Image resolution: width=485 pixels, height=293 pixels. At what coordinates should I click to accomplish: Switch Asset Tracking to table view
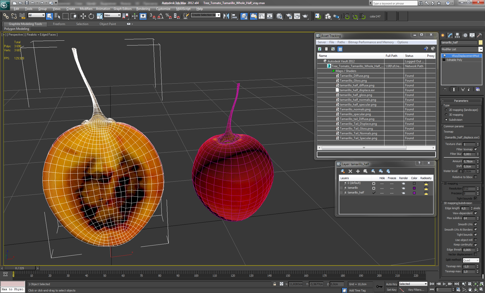[x=340, y=49]
